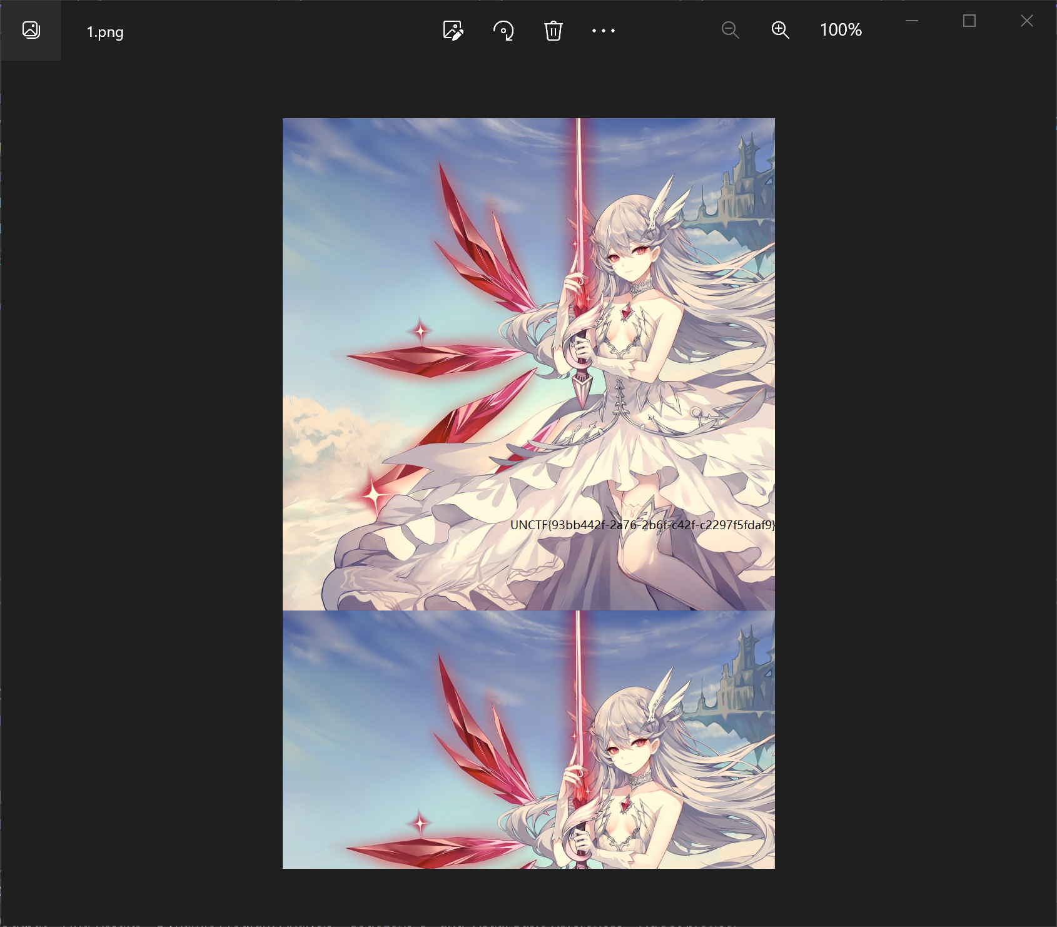Image resolution: width=1057 pixels, height=927 pixels.
Task: Close the Photos window
Action: point(1026,21)
